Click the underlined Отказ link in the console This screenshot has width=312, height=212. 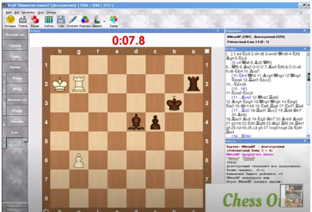pos(248,159)
